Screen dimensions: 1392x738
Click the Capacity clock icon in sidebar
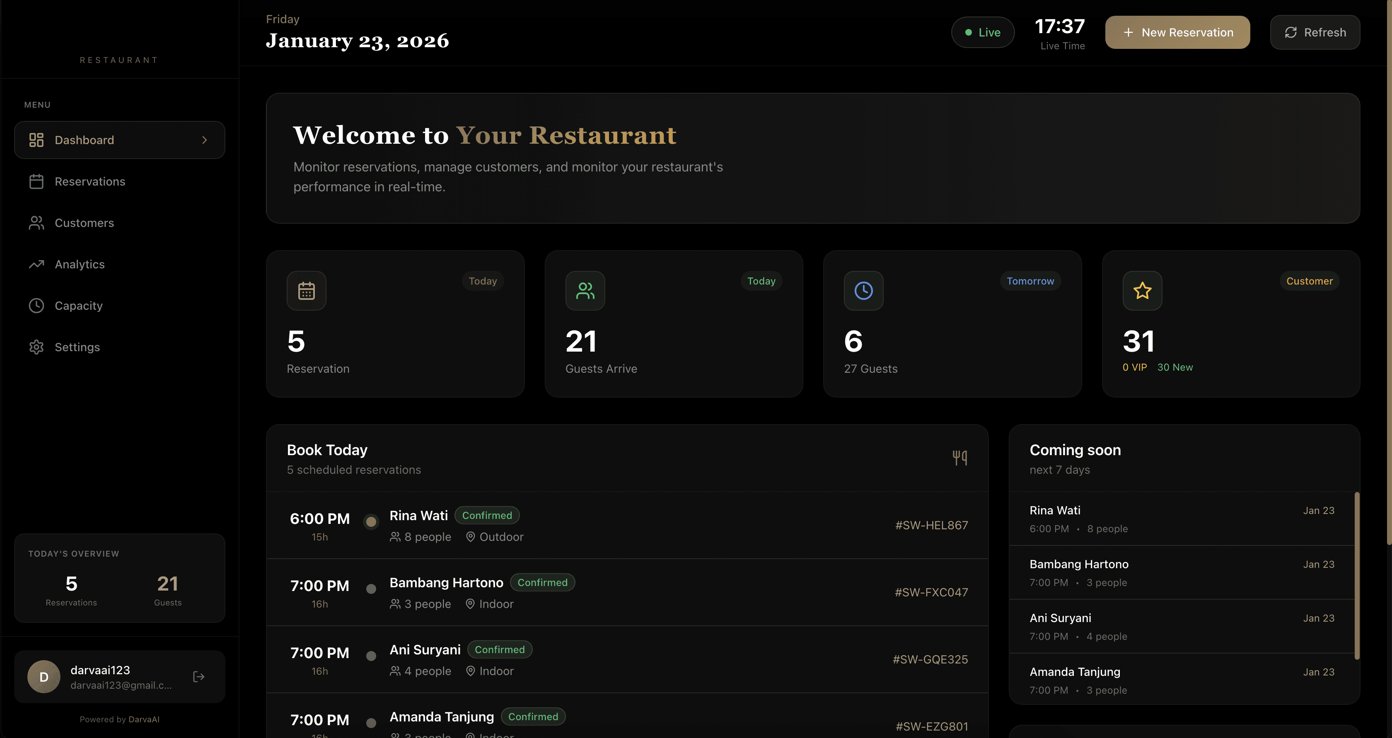point(36,305)
